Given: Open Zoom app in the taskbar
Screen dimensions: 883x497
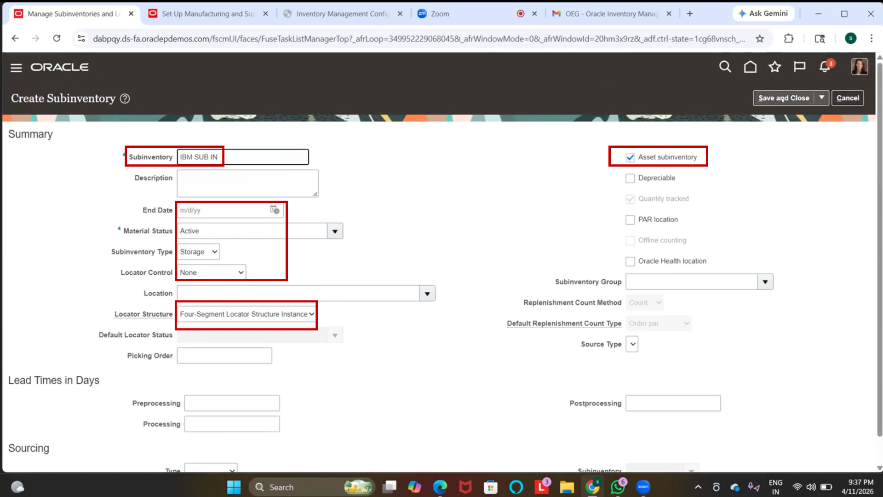Looking at the screenshot, I should coord(643,487).
